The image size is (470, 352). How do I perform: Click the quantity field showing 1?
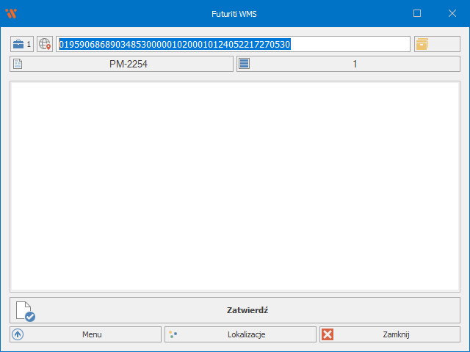click(355, 65)
